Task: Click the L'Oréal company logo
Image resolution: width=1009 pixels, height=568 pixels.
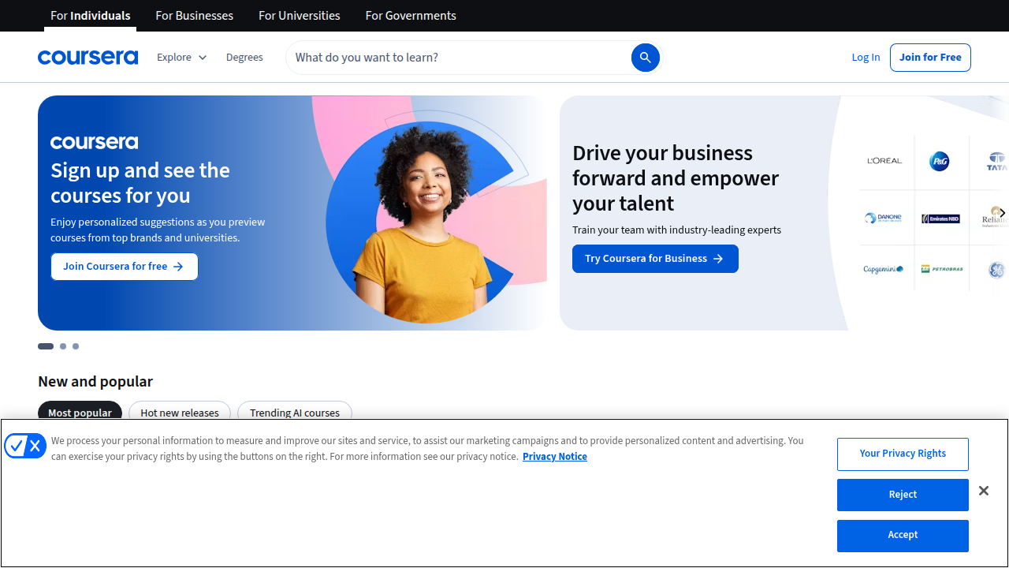Action: tap(884, 161)
